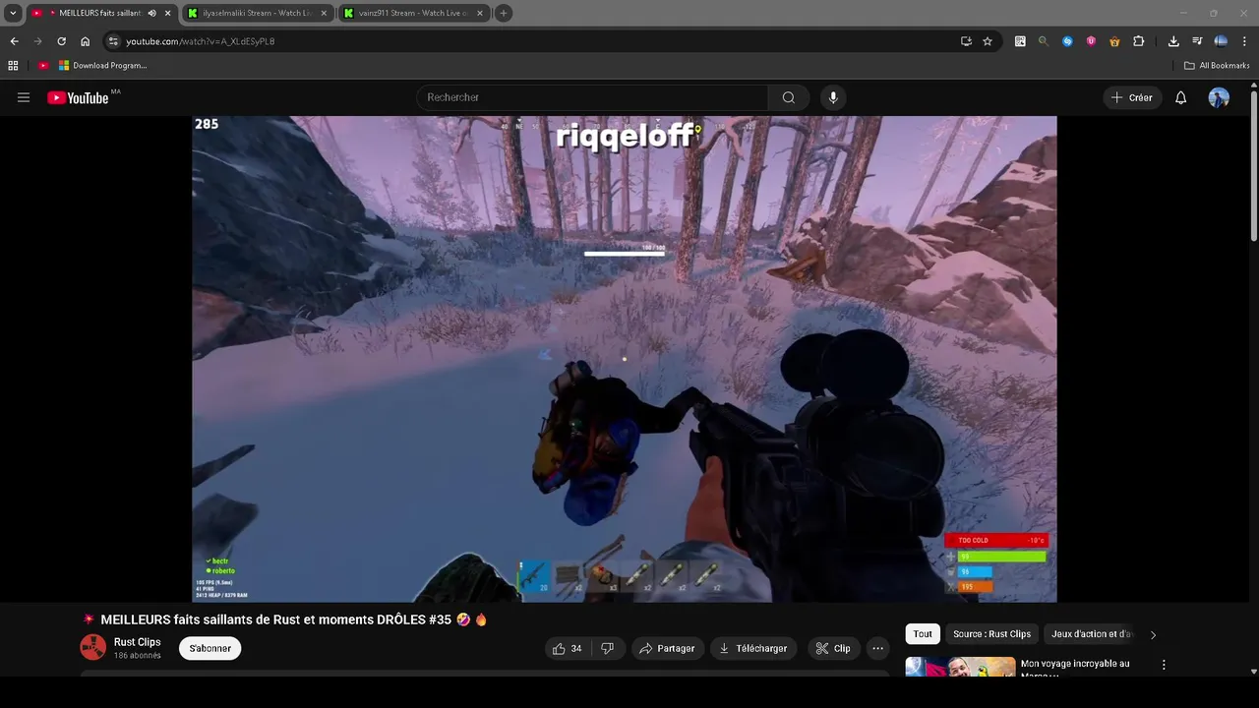Start voice search with the microphone
The width and height of the screenshot is (1259, 708).
(x=833, y=97)
